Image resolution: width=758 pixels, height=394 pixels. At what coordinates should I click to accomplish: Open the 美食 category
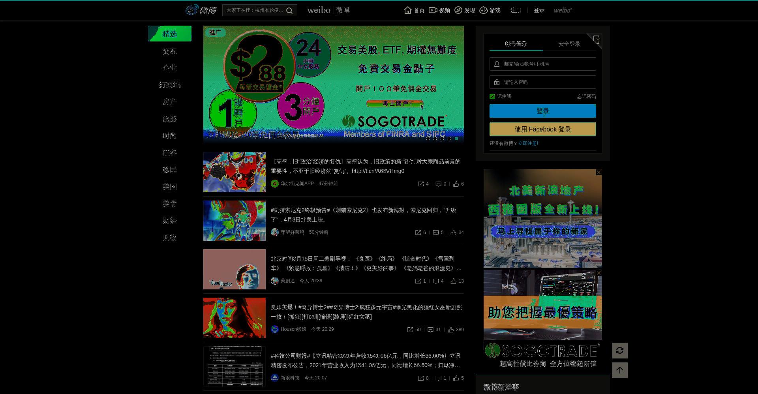[170, 204]
